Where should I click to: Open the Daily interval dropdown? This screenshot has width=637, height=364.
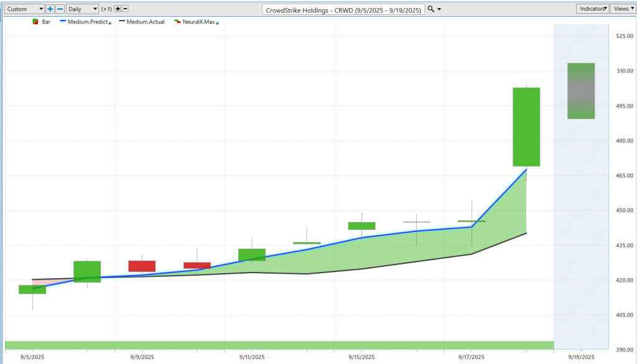tap(83, 9)
